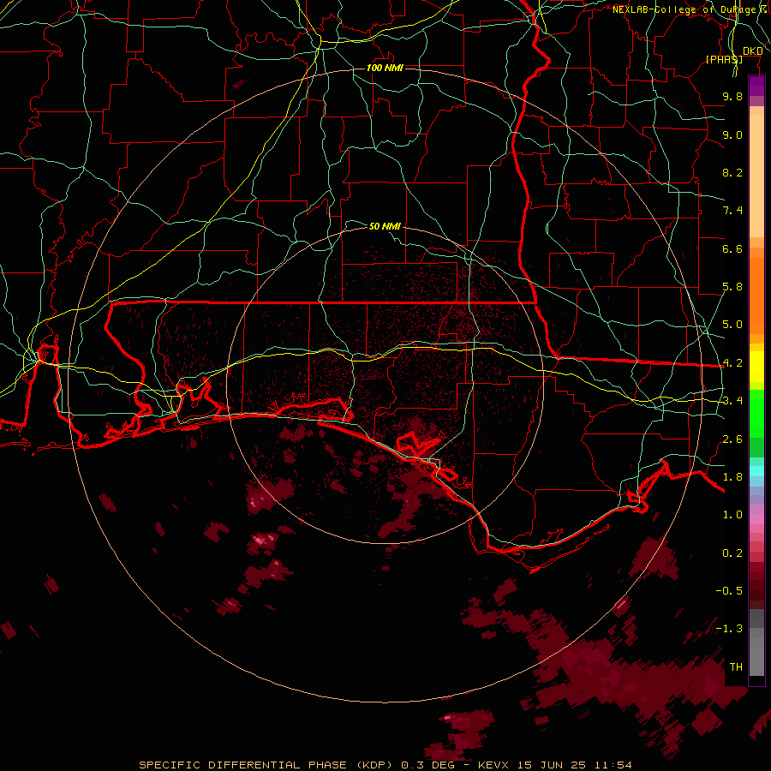This screenshot has height=771, width=771.
Task: Pick the green segment of color bar
Action: [x=756, y=413]
